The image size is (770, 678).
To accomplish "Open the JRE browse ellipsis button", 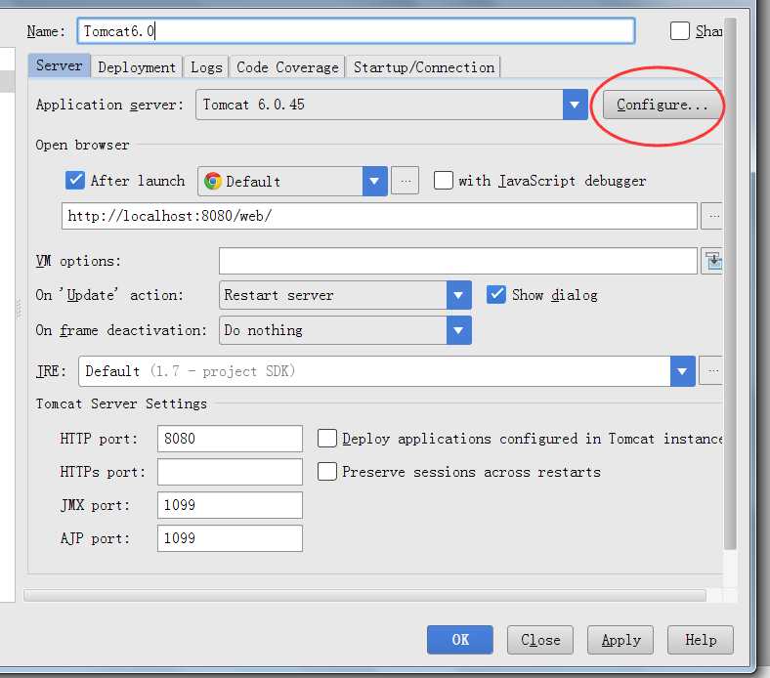I will click(x=712, y=371).
